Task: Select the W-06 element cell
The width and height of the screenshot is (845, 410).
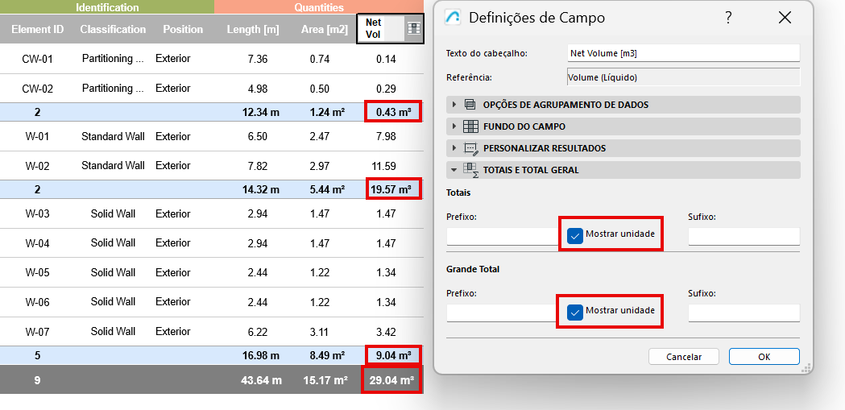Action: tap(37, 302)
